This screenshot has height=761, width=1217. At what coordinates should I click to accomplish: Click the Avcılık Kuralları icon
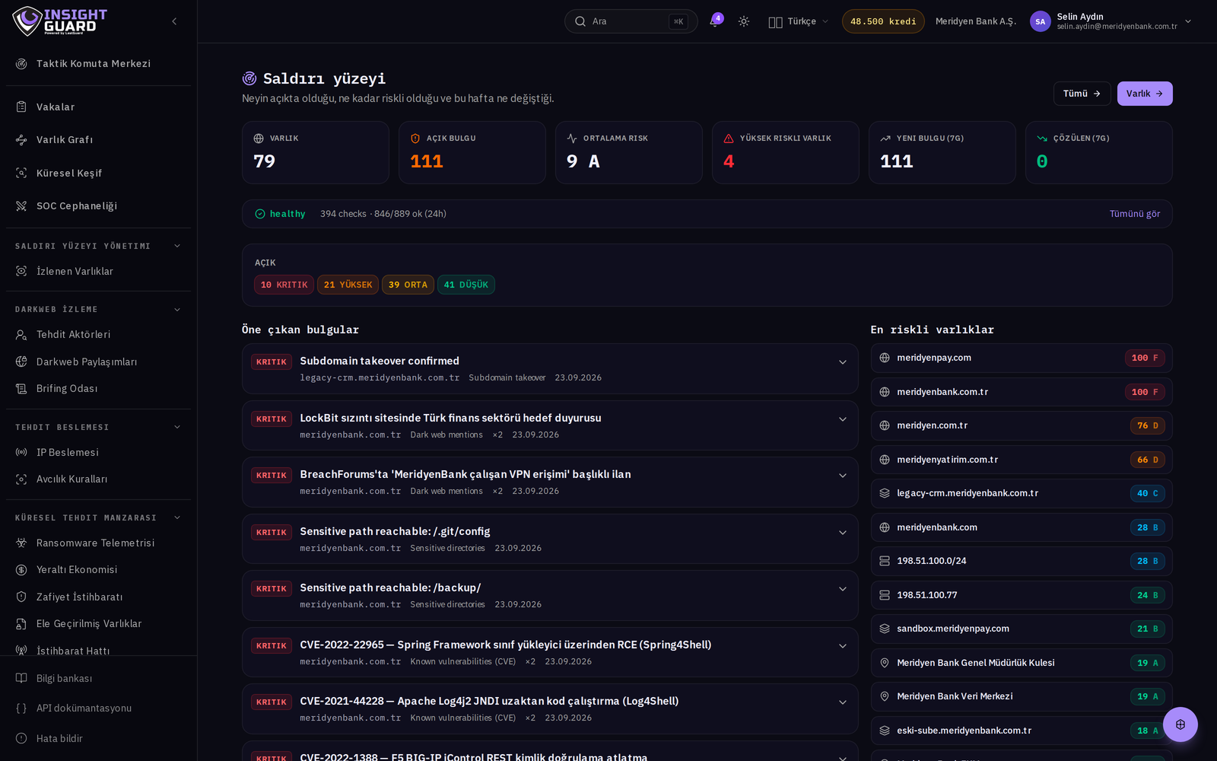(21, 479)
